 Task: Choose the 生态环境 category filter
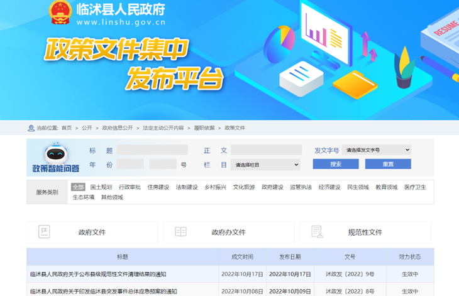click(83, 197)
